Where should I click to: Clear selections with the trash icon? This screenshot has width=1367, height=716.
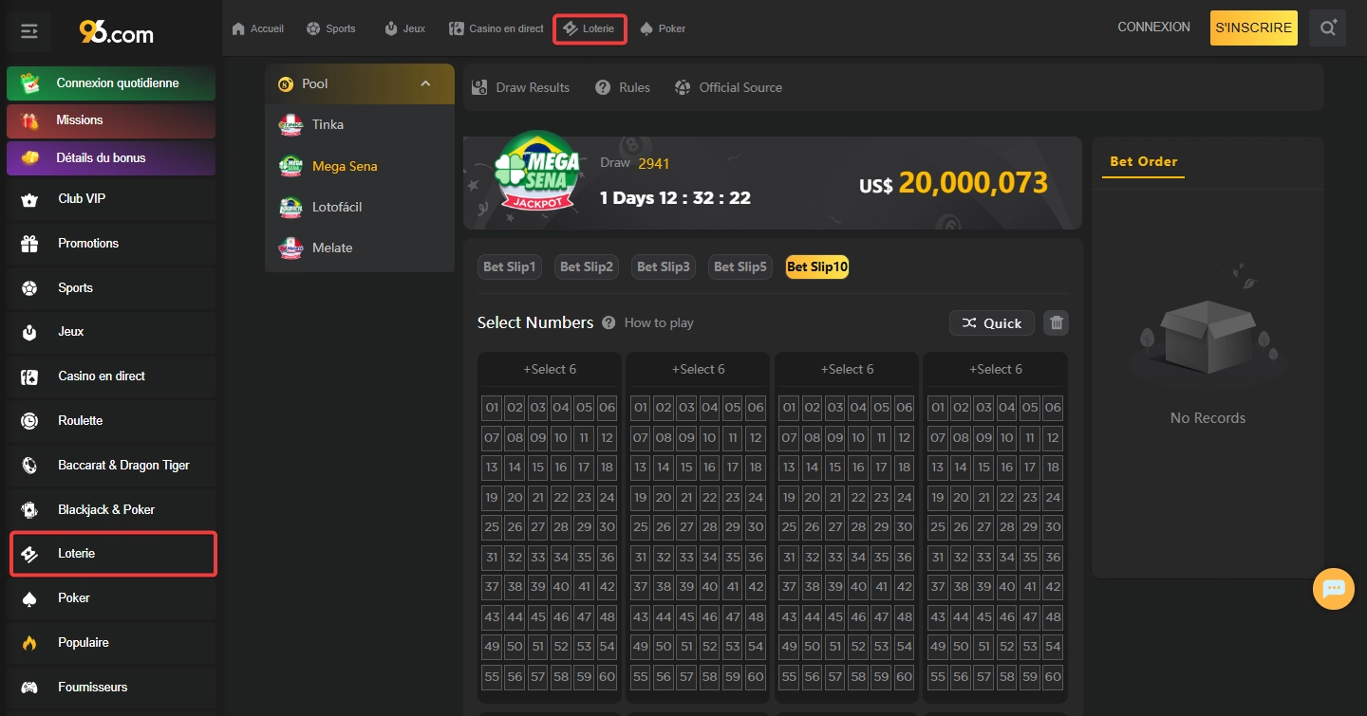(1056, 322)
